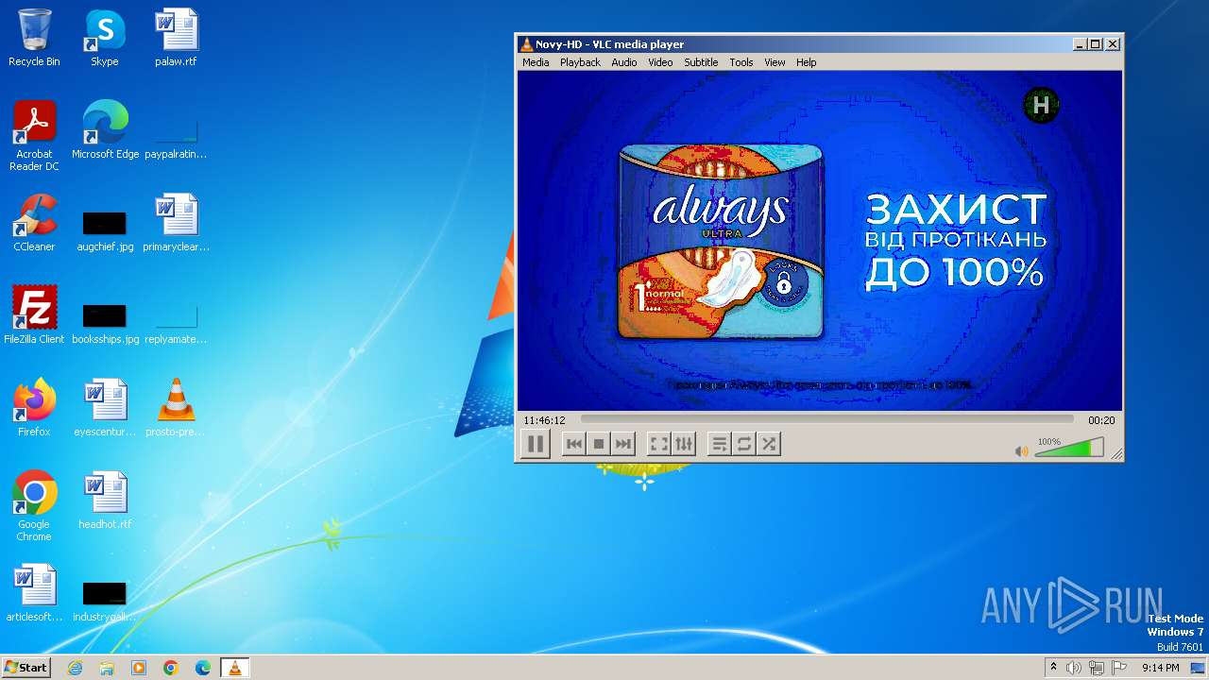Image resolution: width=1209 pixels, height=680 pixels.
Task: Toggle the elapsed time display 11:46:12
Action: 544,420
